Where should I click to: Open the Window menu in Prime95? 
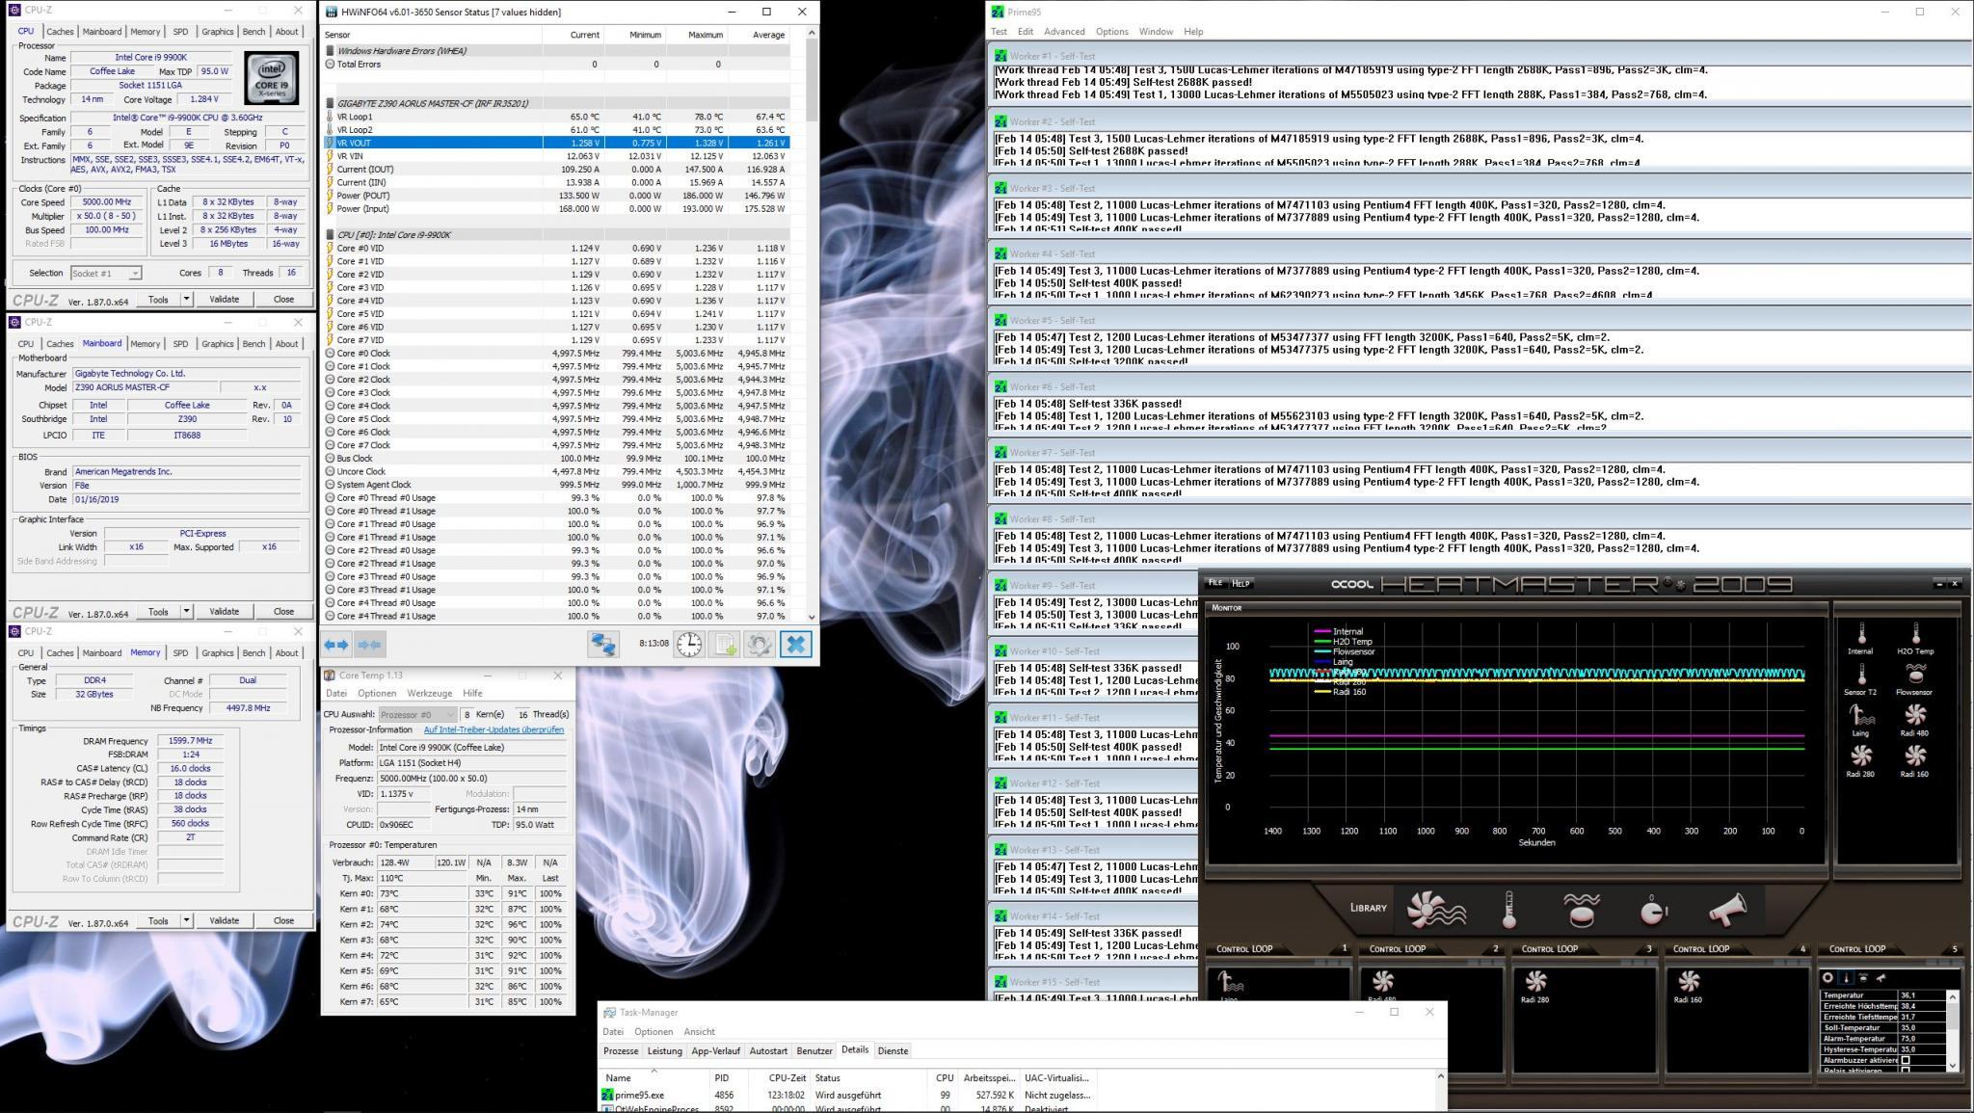pyautogui.click(x=1156, y=32)
